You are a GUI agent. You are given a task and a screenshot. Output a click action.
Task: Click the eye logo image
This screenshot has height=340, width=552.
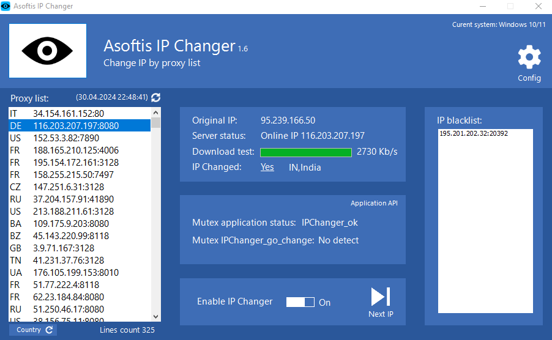coord(48,51)
